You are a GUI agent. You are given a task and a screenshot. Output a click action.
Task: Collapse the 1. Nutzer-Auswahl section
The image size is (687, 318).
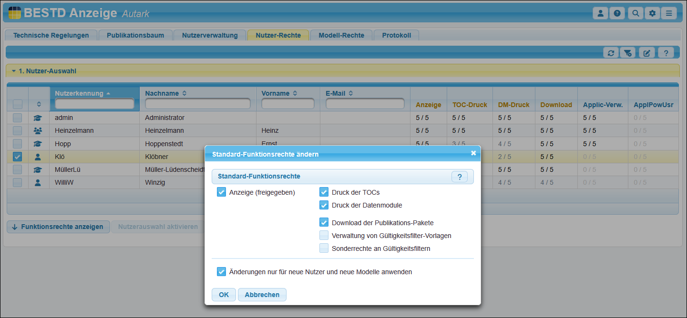tap(14, 71)
